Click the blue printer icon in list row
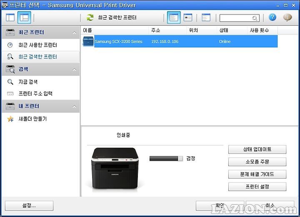The height and width of the screenshot is (217, 300). pos(88,41)
